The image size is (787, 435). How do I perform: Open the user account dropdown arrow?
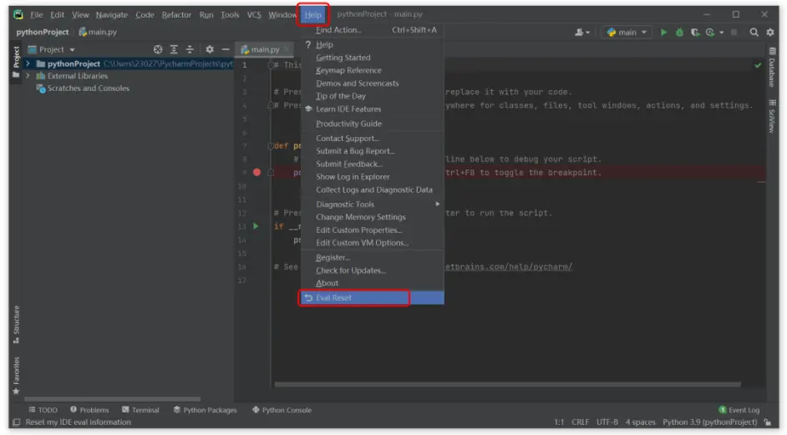coord(587,33)
